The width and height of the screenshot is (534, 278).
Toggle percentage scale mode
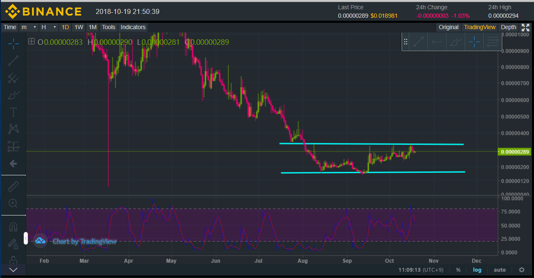(x=458, y=270)
